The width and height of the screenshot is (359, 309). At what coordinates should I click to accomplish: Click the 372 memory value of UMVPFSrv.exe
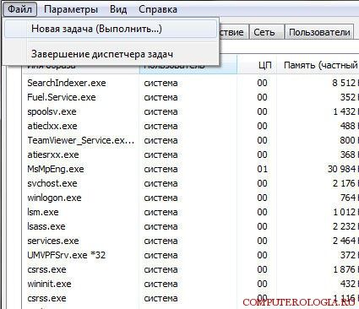click(348, 255)
